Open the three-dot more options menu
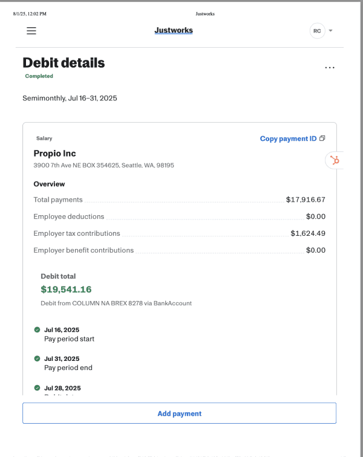Viewport: 363px width, 457px height. [330, 68]
